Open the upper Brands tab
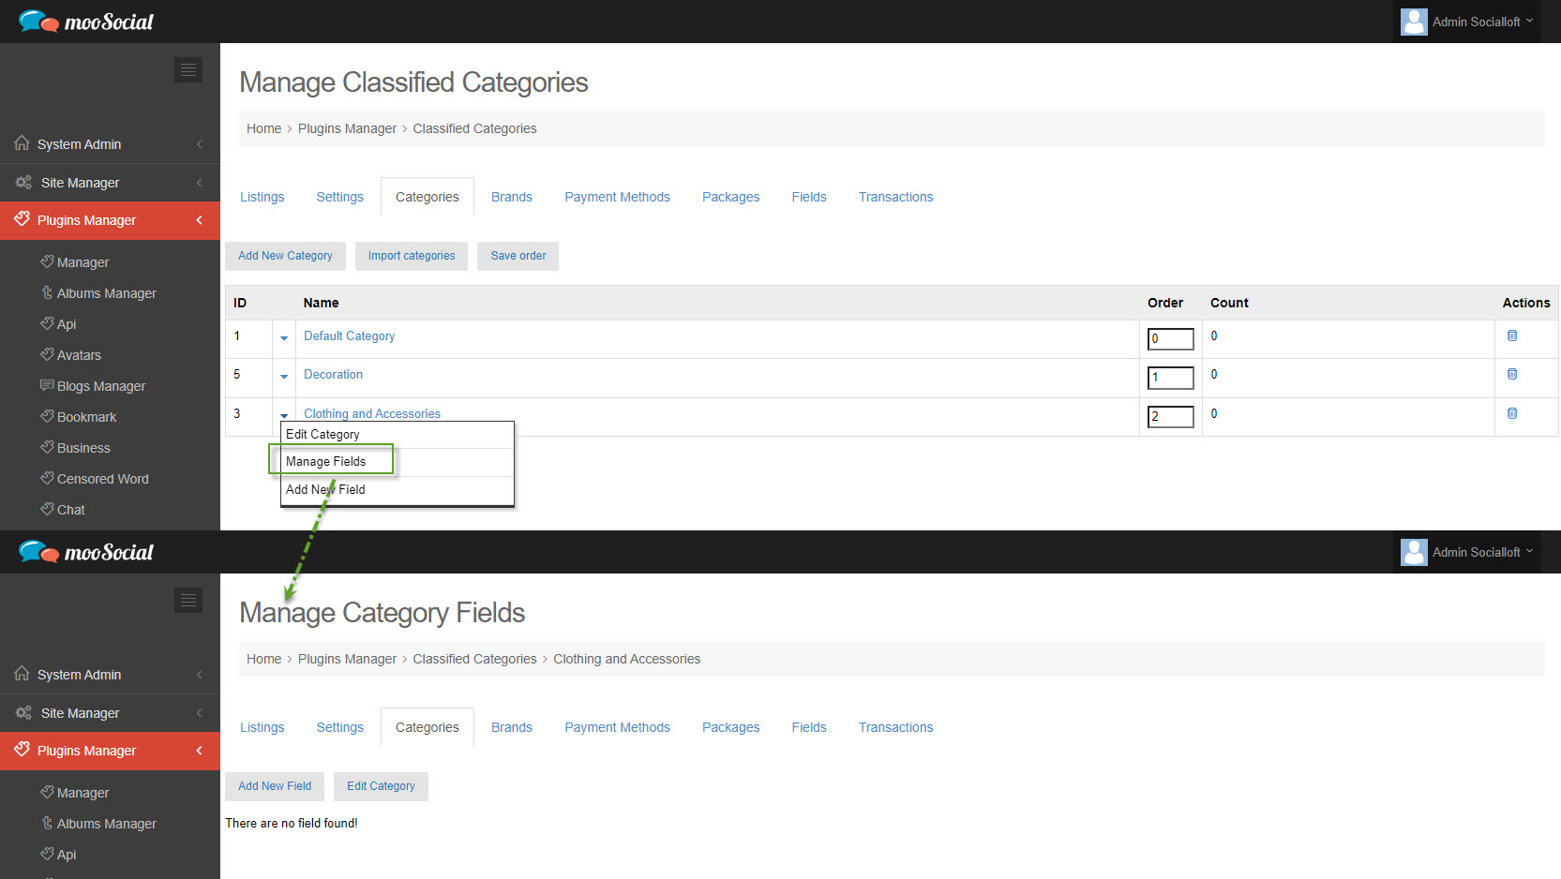1561x879 pixels. point(512,197)
